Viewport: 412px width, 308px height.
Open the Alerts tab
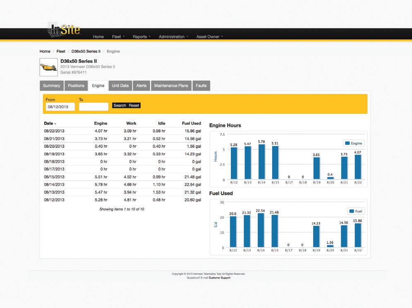[141, 85]
